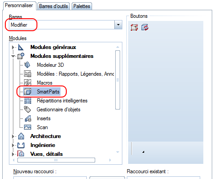Viewport: 214px width, 179px height.
Task: Click the second SmartPart update icon in Boutons
Action: pyautogui.click(x=145, y=28)
